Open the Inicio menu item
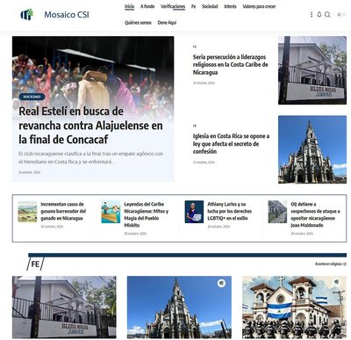 [129, 6]
